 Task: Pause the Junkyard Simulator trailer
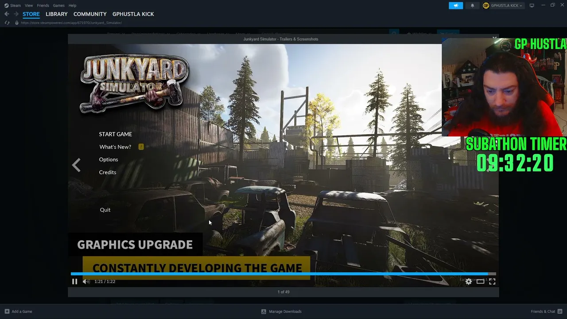[74, 281]
